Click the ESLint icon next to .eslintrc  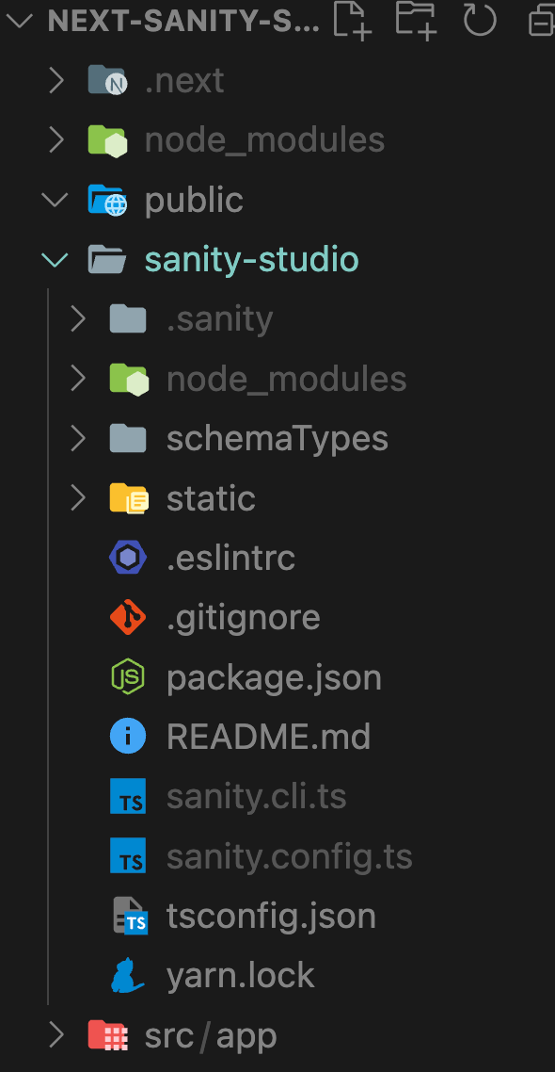128,558
